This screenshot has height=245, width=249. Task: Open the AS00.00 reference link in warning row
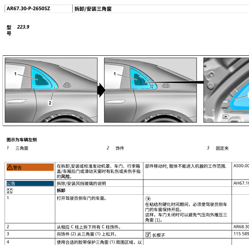pyautogui.click(x=241, y=166)
